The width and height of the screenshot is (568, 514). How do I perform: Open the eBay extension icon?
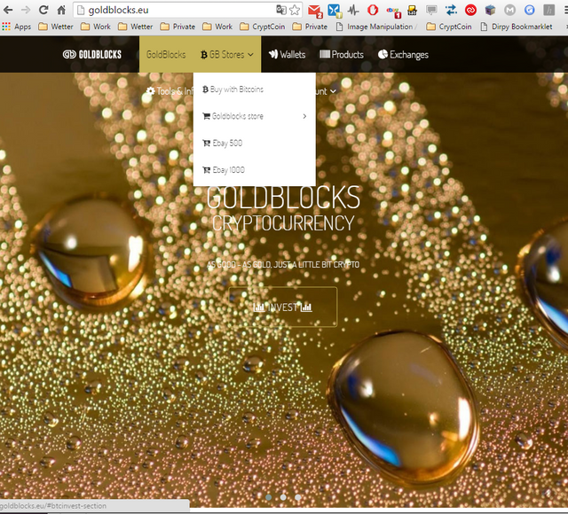click(393, 12)
